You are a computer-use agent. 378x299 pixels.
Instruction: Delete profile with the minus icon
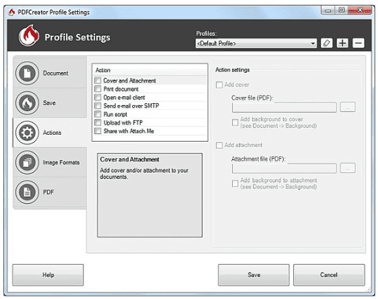(358, 43)
